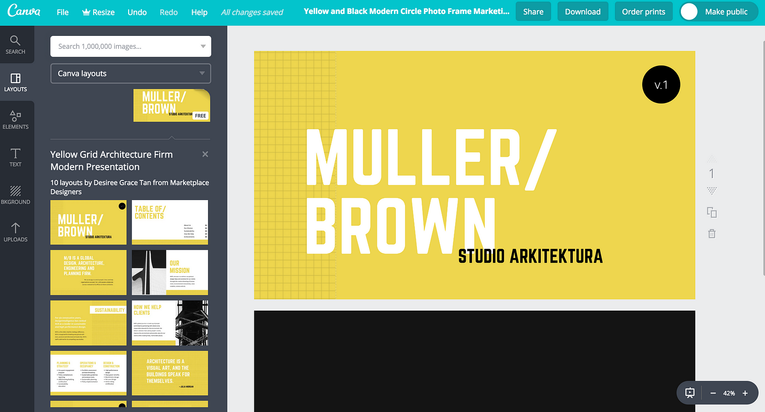Open the Layouts sidebar tab
Screen dimensions: 765x412
[x=15, y=82]
